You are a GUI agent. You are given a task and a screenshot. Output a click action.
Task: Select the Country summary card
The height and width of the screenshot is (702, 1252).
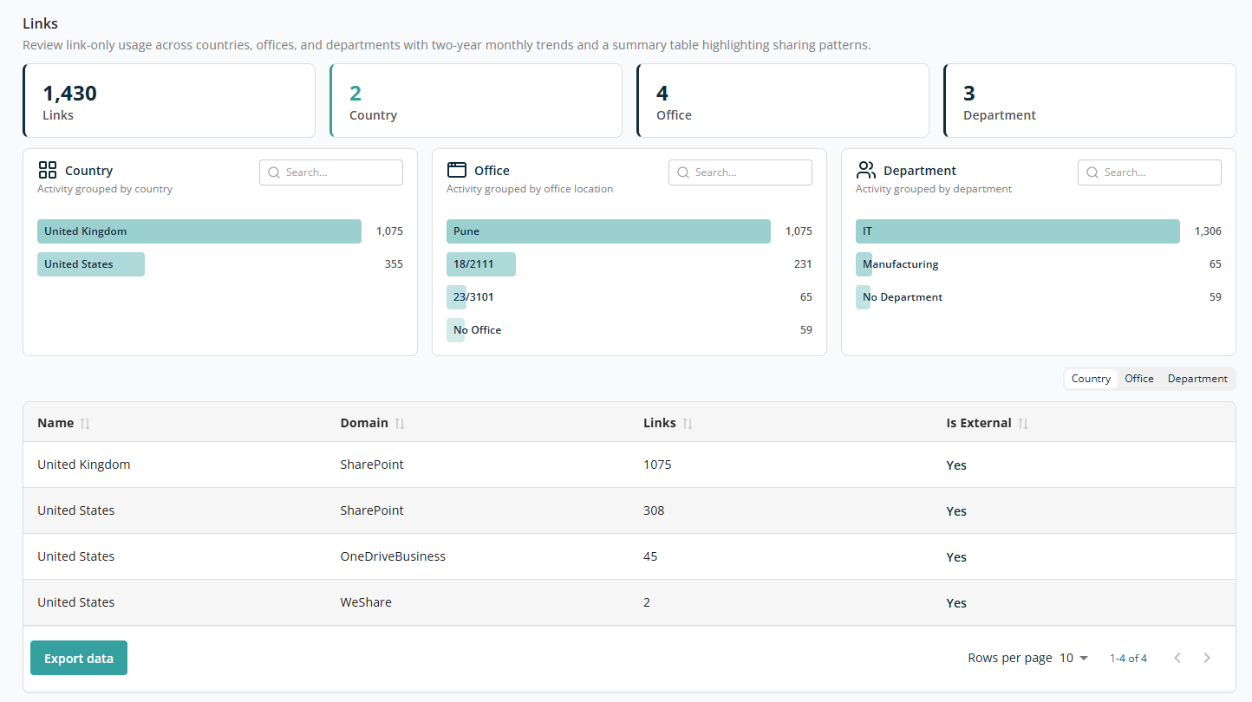click(x=476, y=101)
